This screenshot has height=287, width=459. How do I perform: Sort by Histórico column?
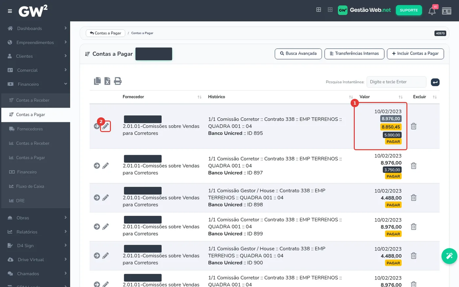point(281,97)
